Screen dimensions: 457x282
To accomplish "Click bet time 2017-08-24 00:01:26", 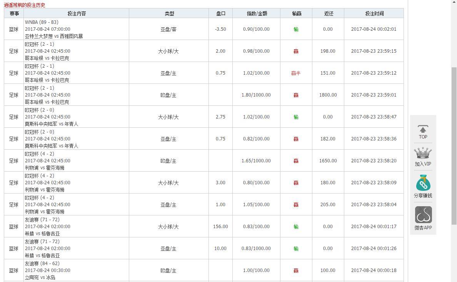I will click(x=374, y=248).
